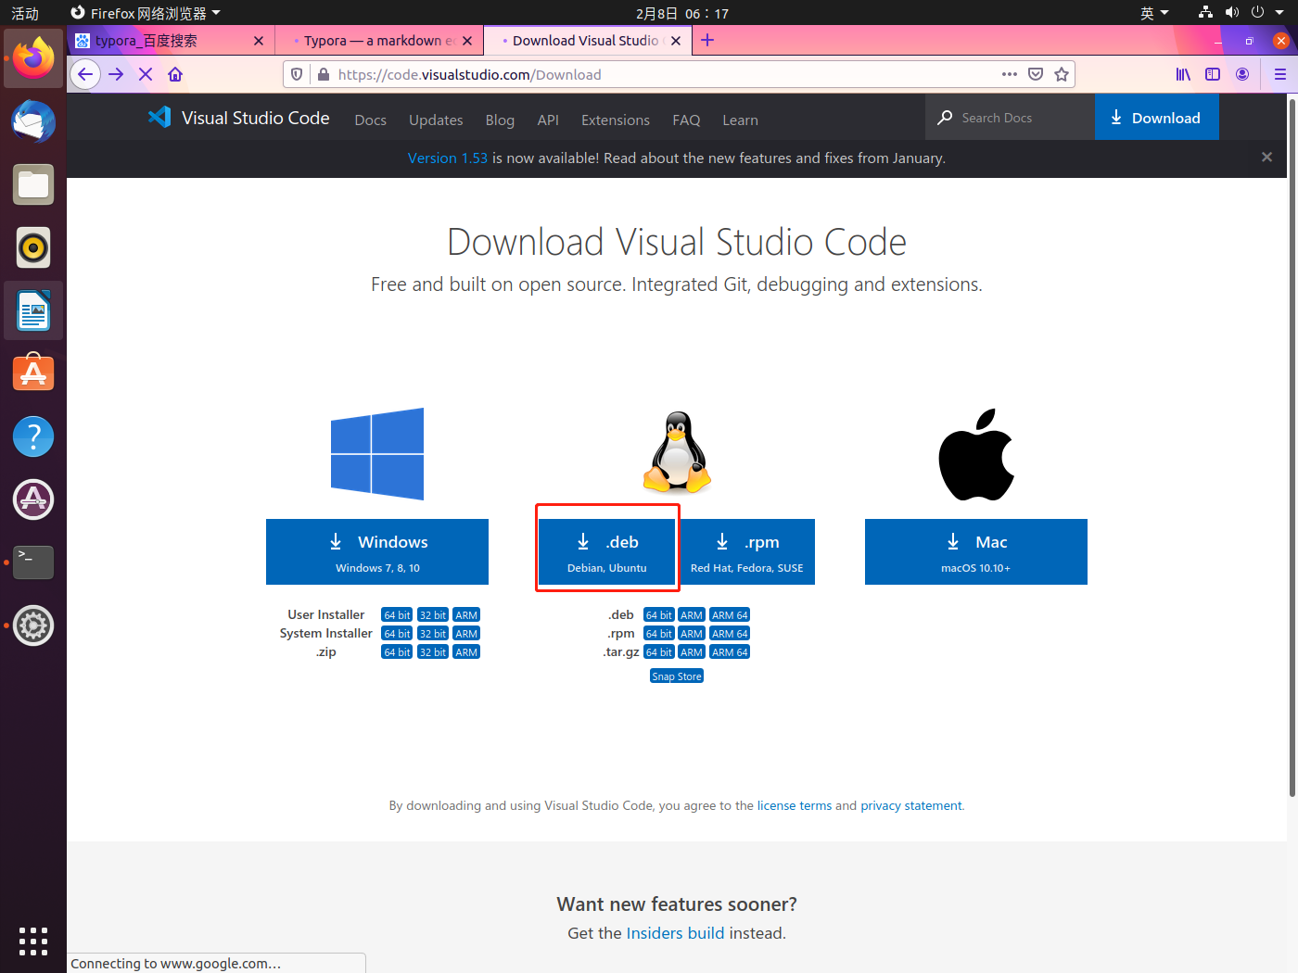Open Learn in site navigation
The height and width of the screenshot is (973, 1298).
tap(740, 120)
